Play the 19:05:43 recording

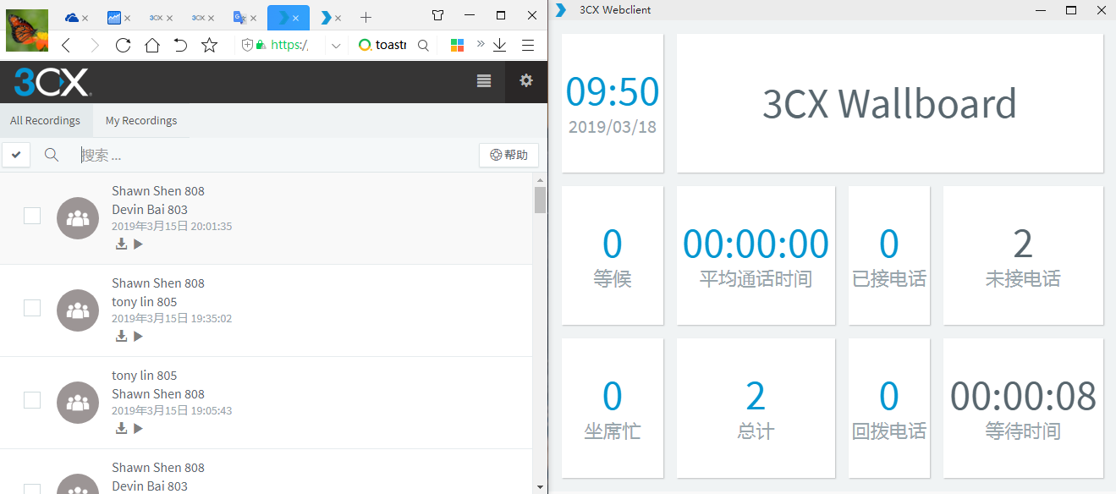click(x=138, y=428)
